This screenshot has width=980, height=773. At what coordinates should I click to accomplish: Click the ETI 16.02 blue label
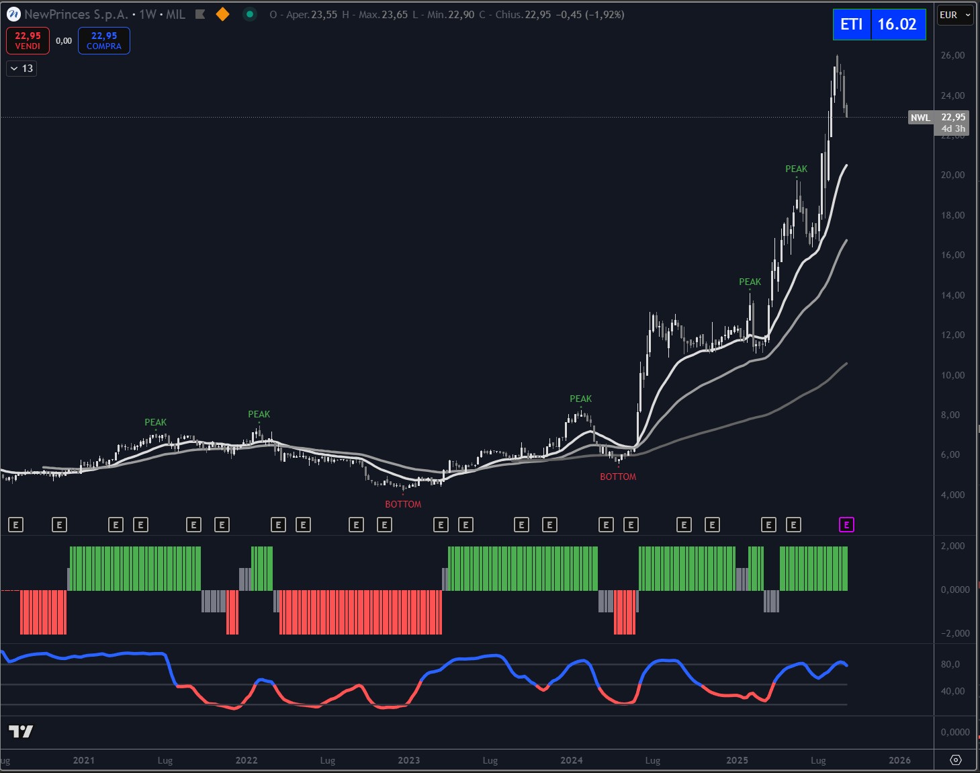pos(879,24)
